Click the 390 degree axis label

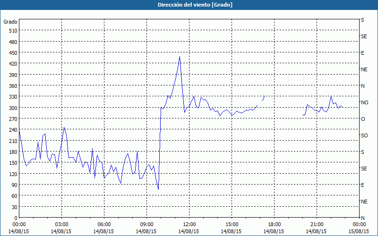pyautogui.click(x=13, y=75)
